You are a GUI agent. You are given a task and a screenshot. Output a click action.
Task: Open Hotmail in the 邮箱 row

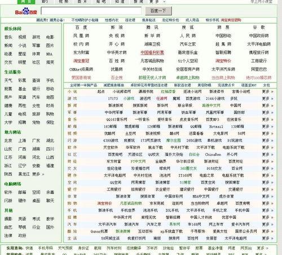click(216, 126)
